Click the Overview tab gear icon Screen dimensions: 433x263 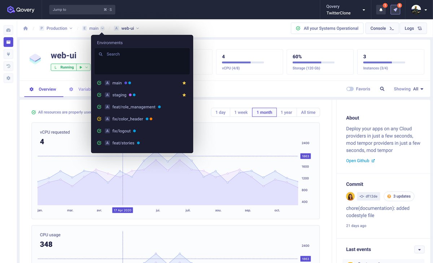click(x=31, y=89)
